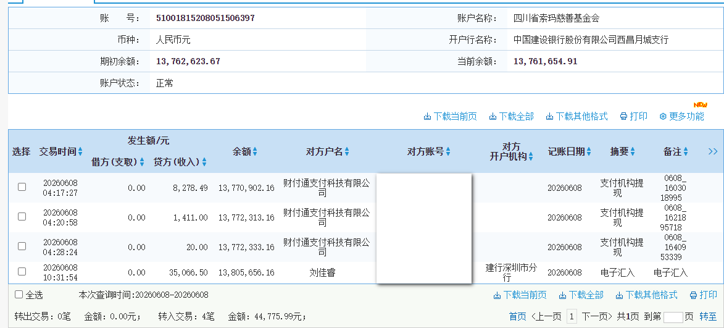Click top 下载全部 download link
724x328 pixels.
coord(511,116)
